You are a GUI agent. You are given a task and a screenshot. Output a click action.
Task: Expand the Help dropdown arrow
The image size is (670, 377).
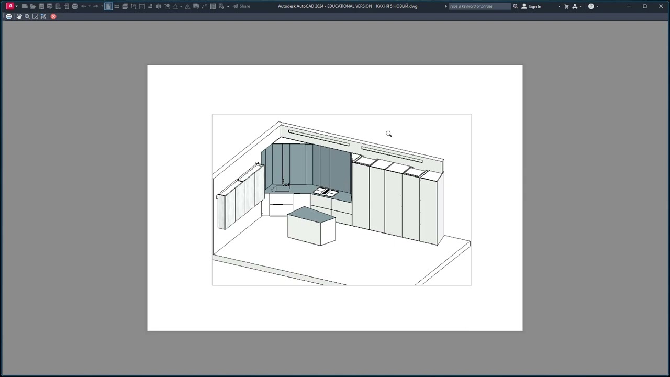(597, 6)
